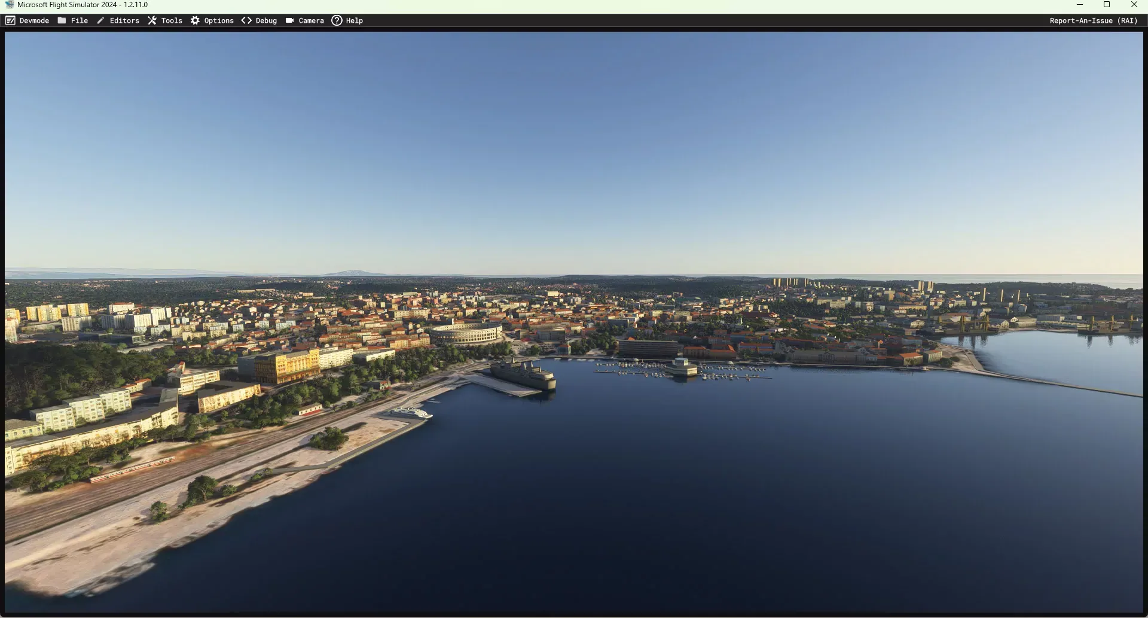Click the Report-An-Issue (RAI) button

point(1093,20)
